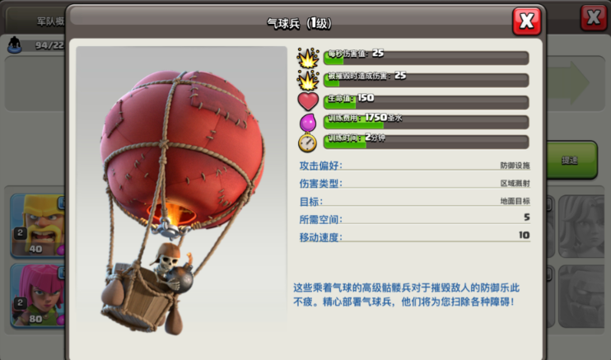Click the stopwatch training time icon
The width and height of the screenshot is (611, 360).
pos(307,143)
